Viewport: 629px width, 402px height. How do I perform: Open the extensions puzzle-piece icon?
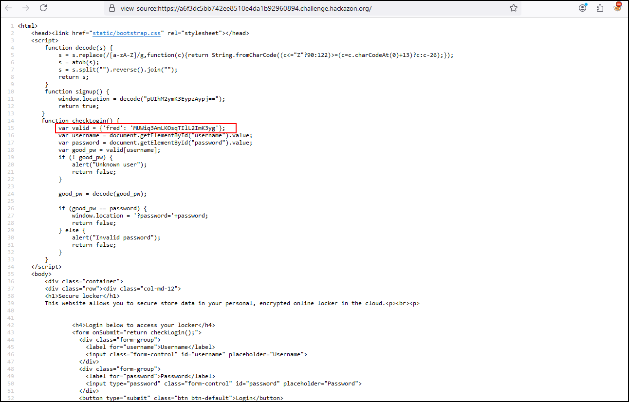600,8
